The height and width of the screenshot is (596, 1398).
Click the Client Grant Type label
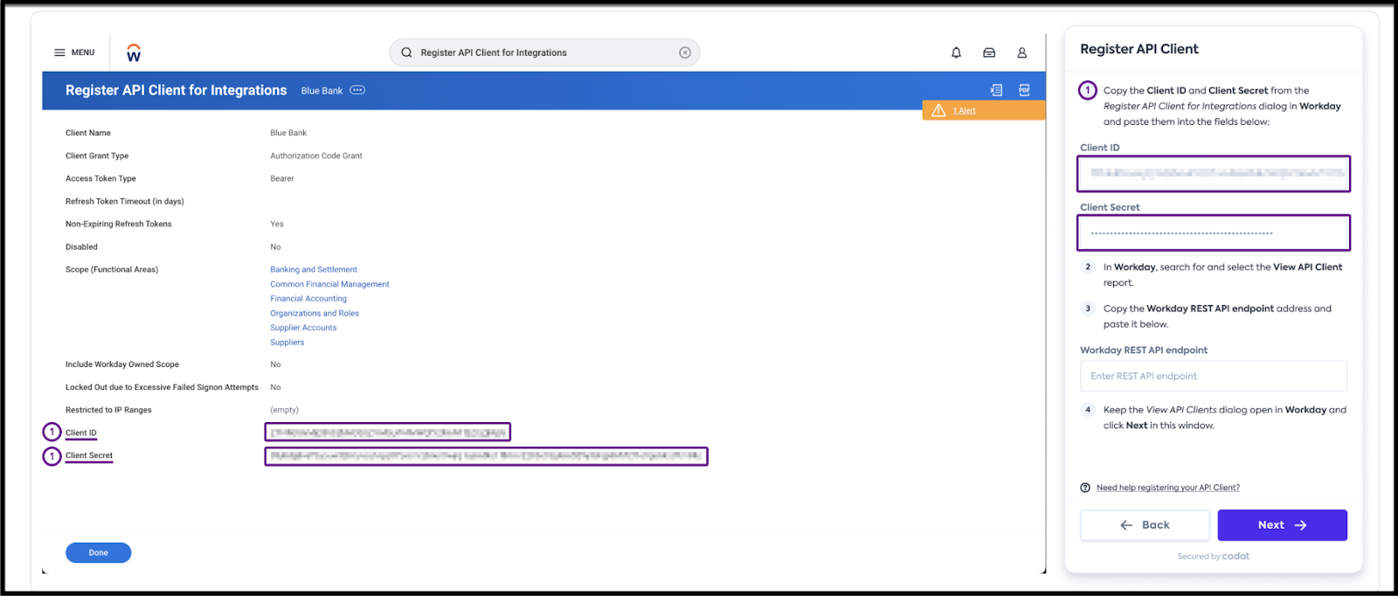(97, 156)
